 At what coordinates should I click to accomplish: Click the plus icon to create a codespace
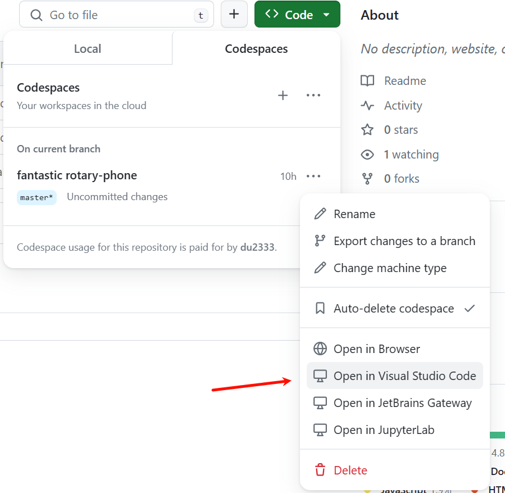[x=283, y=96]
